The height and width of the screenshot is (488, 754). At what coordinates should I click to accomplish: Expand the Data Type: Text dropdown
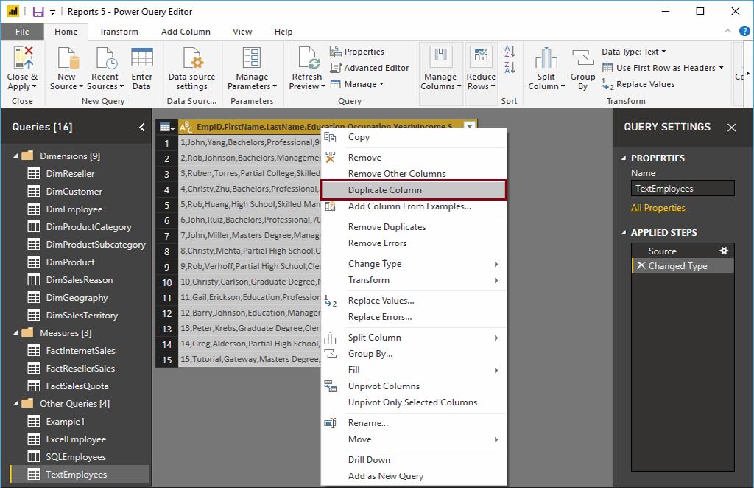[633, 52]
